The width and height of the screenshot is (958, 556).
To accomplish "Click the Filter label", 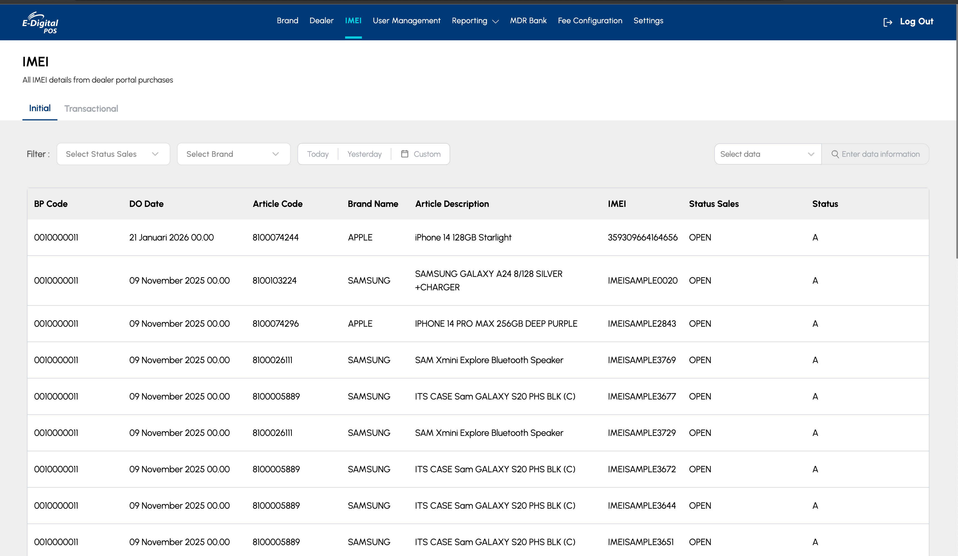I will pos(38,154).
